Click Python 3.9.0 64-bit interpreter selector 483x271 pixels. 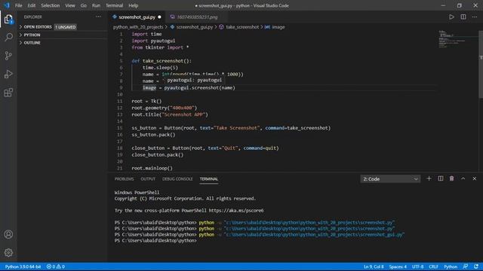(23, 266)
